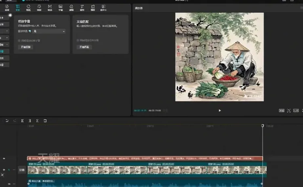Open the Audio tab with music note icon

tap(7, 8)
